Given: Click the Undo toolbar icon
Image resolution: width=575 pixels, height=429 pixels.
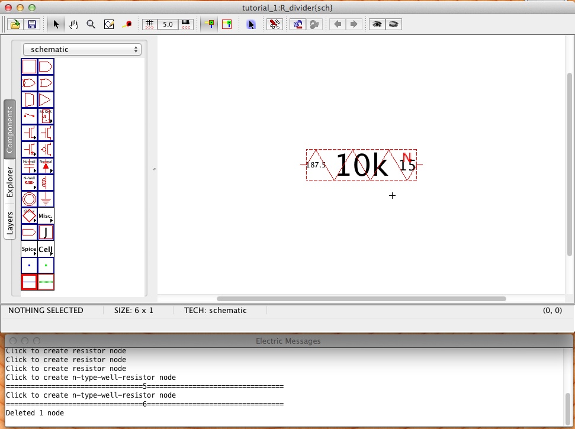Looking at the screenshot, I should [297, 24].
